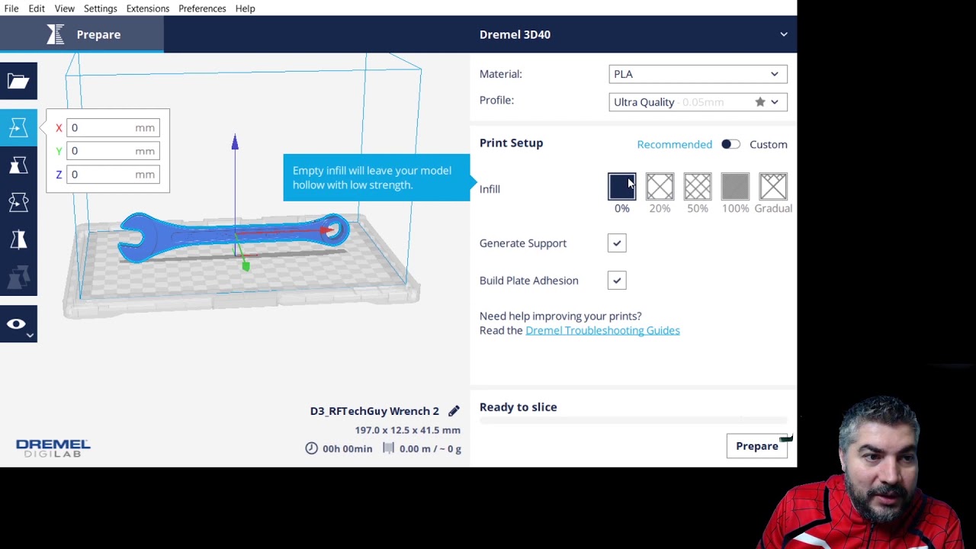Image resolution: width=976 pixels, height=549 pixels.
Task: Open Dremel Troubleshooting Guides link
Action: point(602,330)
